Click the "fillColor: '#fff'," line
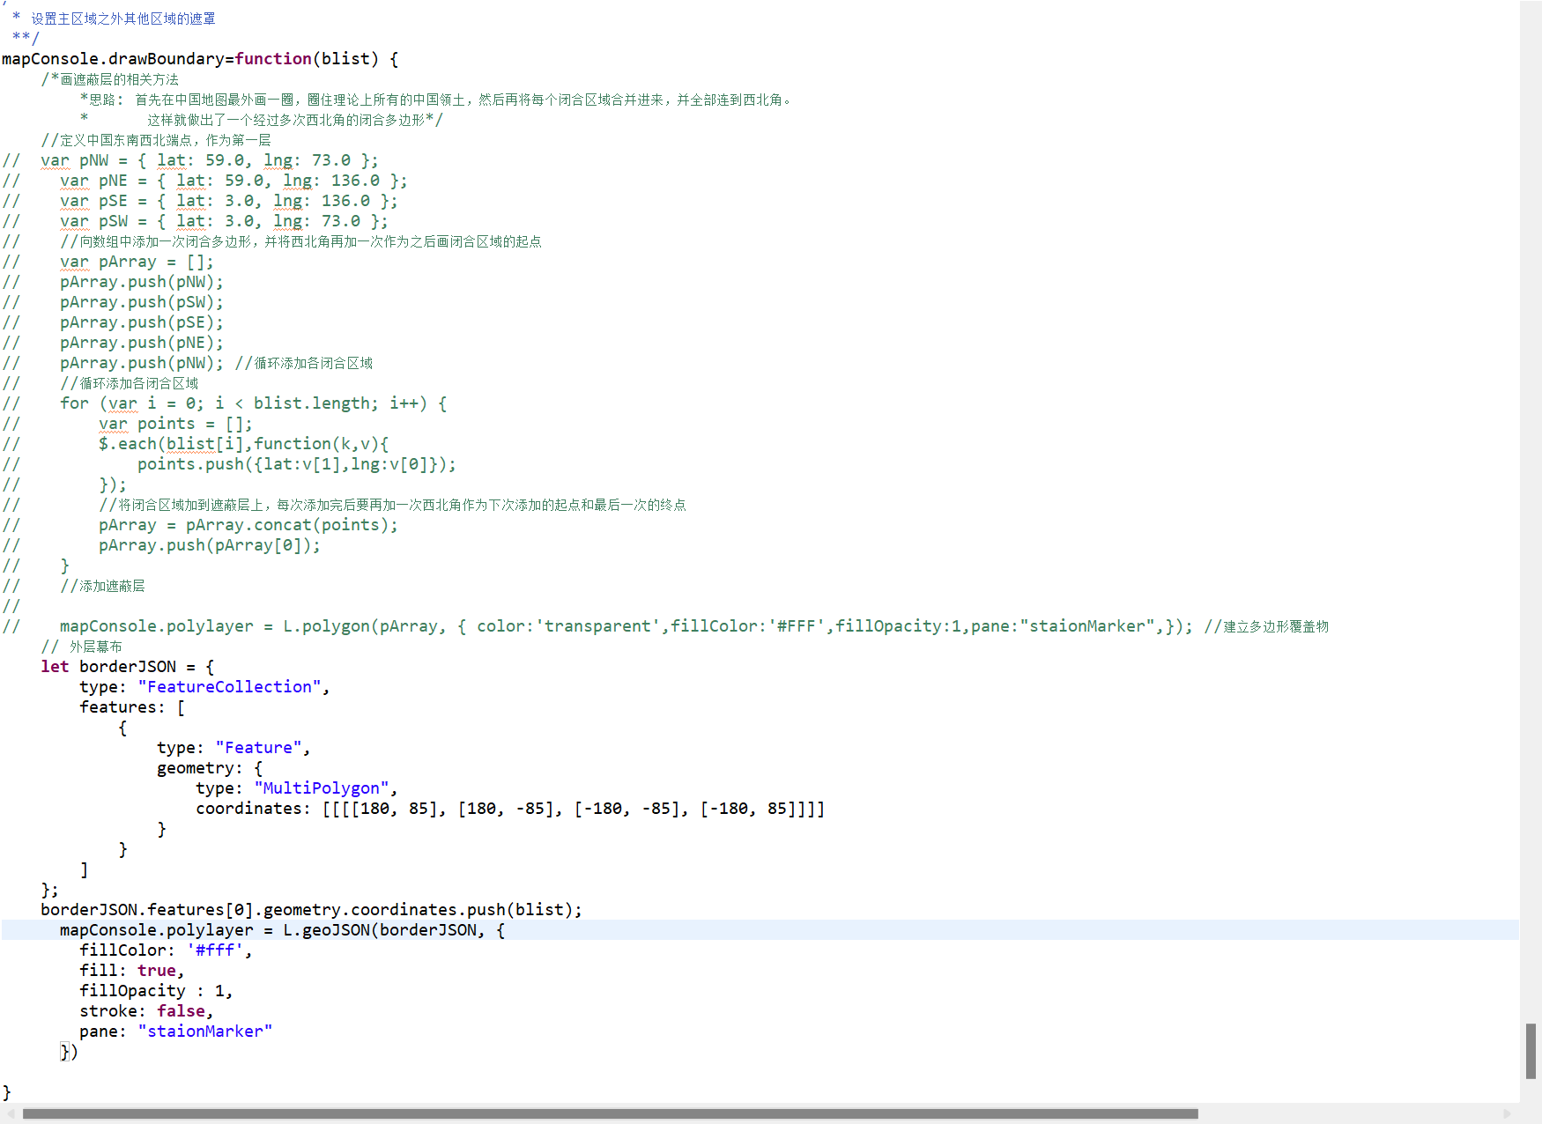 click(x=166, y=950)
